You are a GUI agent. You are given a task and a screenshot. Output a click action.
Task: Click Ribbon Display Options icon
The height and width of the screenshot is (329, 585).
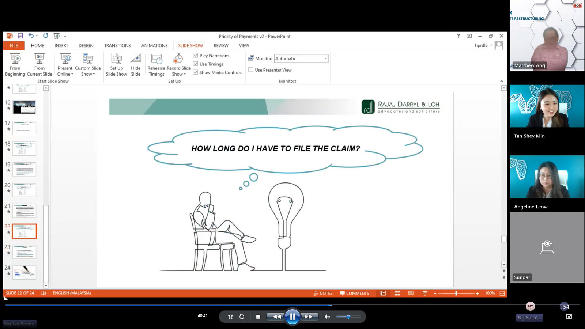[x=469, y=36]
